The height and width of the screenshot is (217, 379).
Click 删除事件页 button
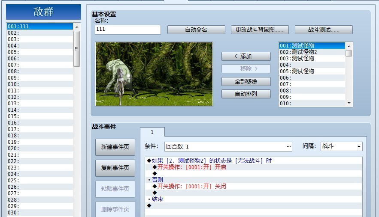coord(115,209)
